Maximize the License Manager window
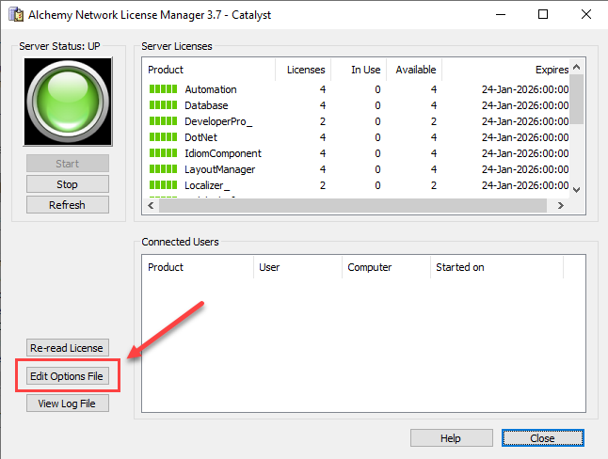The image size is (608, 459). coord(543,14)
